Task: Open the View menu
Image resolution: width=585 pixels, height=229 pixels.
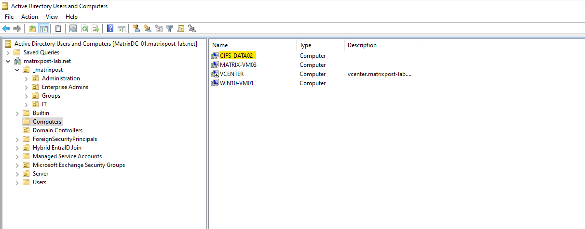Action: (x=52, y=17)
